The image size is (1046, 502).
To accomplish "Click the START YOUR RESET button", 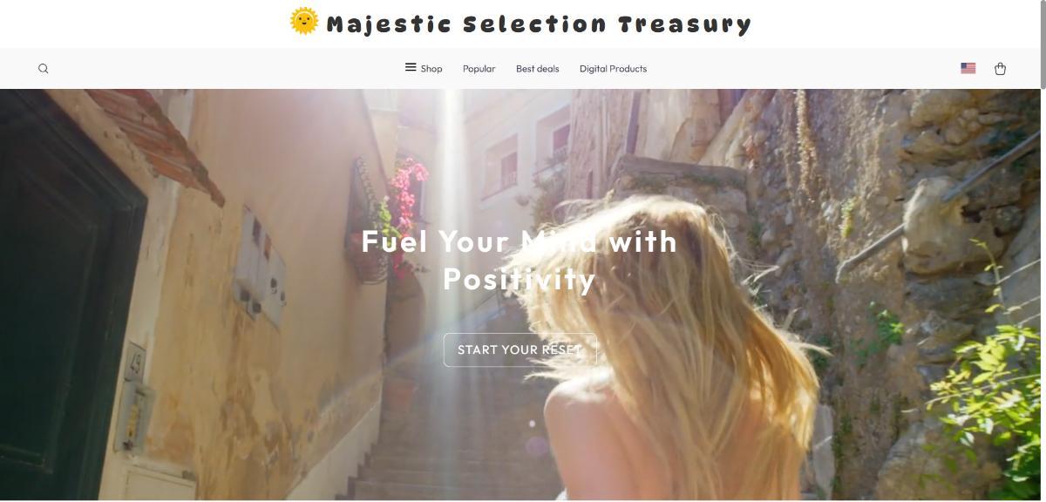I will [x=520, y=349].
